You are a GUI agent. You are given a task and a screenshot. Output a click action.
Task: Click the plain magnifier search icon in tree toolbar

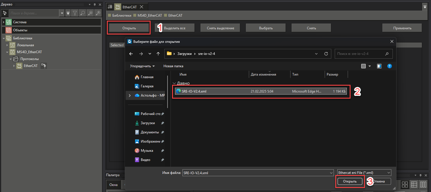[x=82, y=13]
